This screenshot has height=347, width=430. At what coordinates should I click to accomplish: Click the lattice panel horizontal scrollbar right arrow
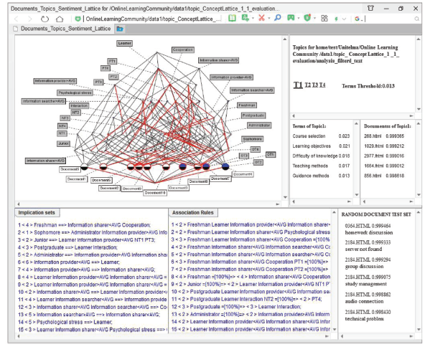click(278, 204)
